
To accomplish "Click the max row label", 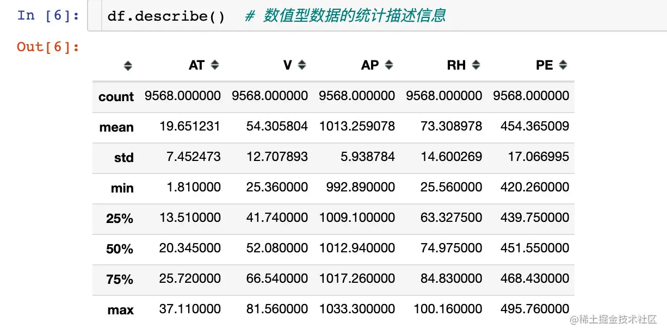I will pyautogui.click(x=121, y=310).
